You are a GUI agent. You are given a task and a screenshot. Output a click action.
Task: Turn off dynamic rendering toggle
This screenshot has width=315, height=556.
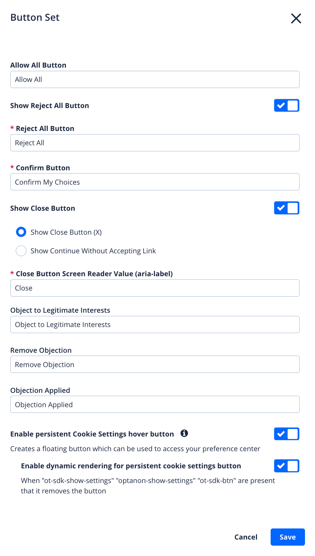pos(286,466)
